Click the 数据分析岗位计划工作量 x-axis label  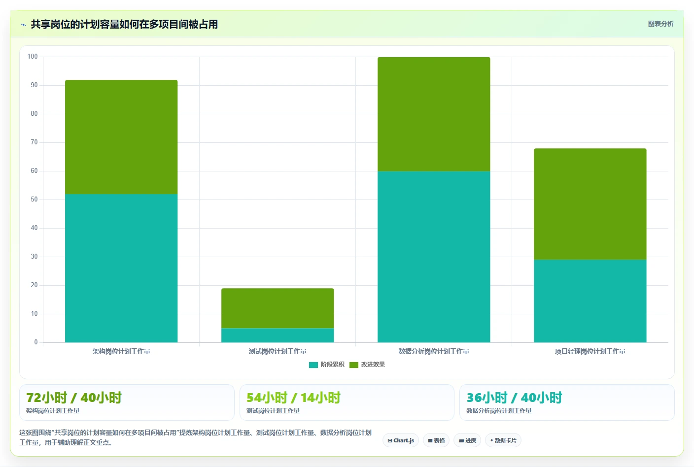pos(434,351)
